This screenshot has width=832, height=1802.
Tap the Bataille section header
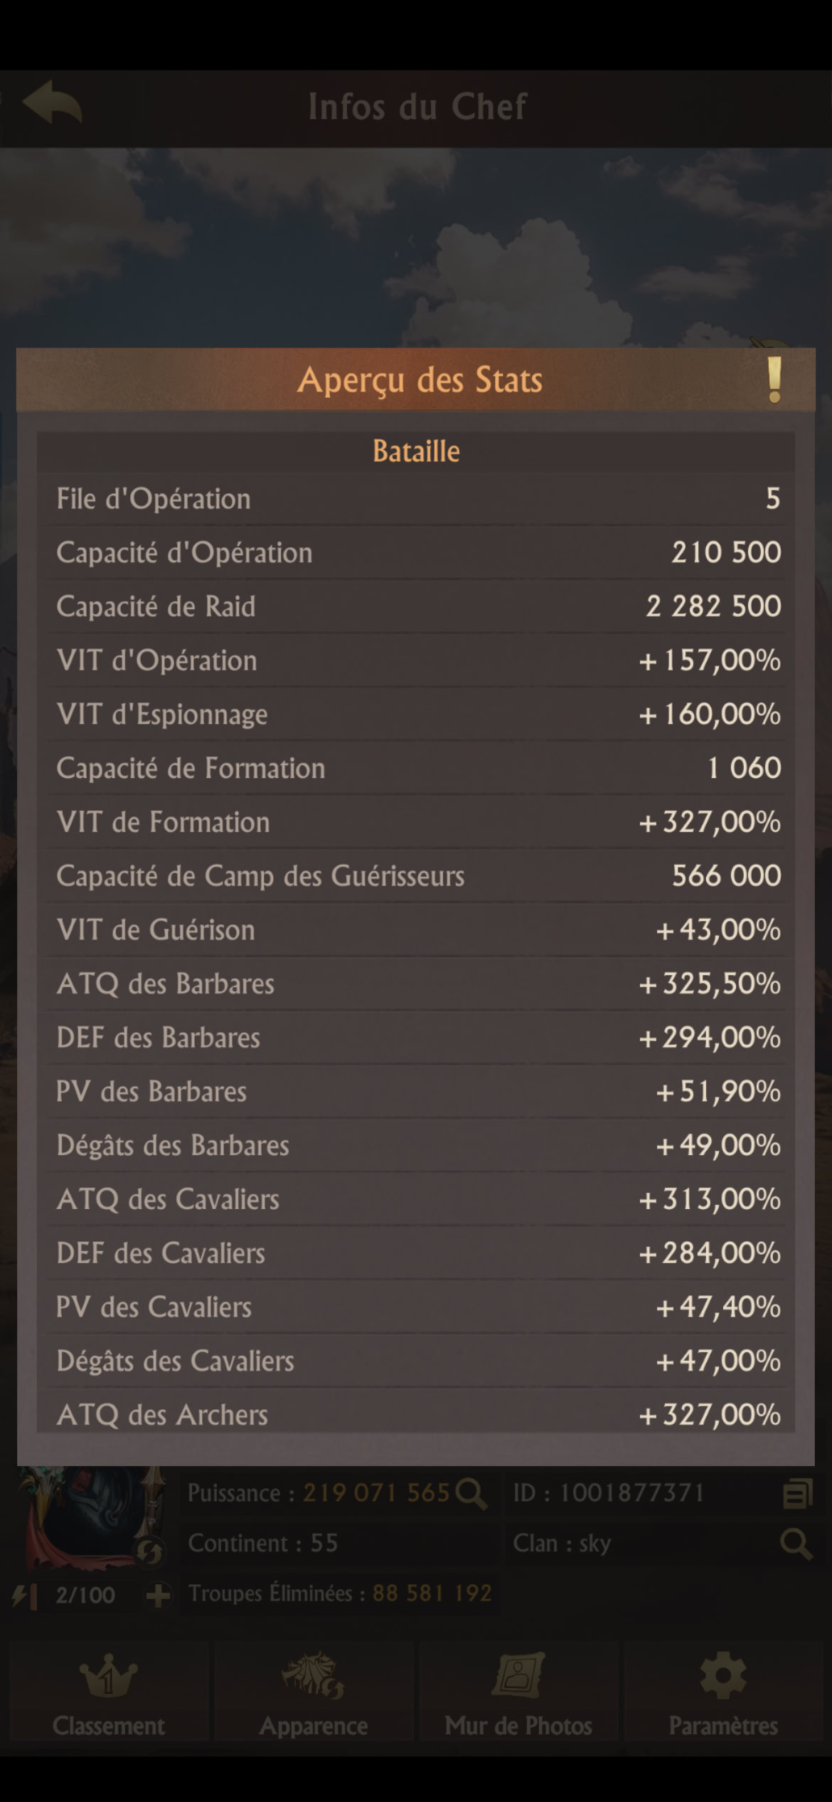pos(417,451)
